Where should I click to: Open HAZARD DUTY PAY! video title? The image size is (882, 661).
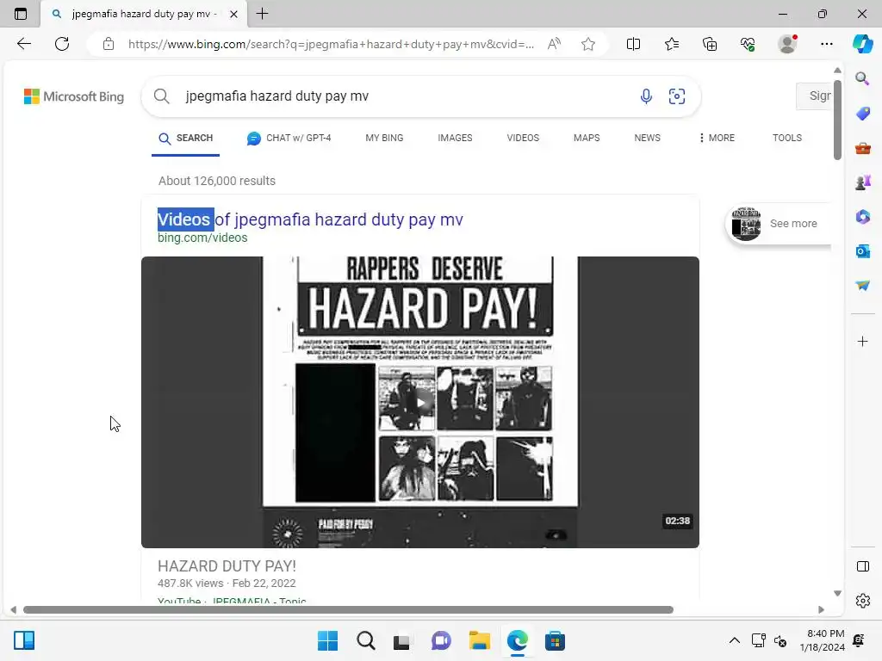click(227, 566)
